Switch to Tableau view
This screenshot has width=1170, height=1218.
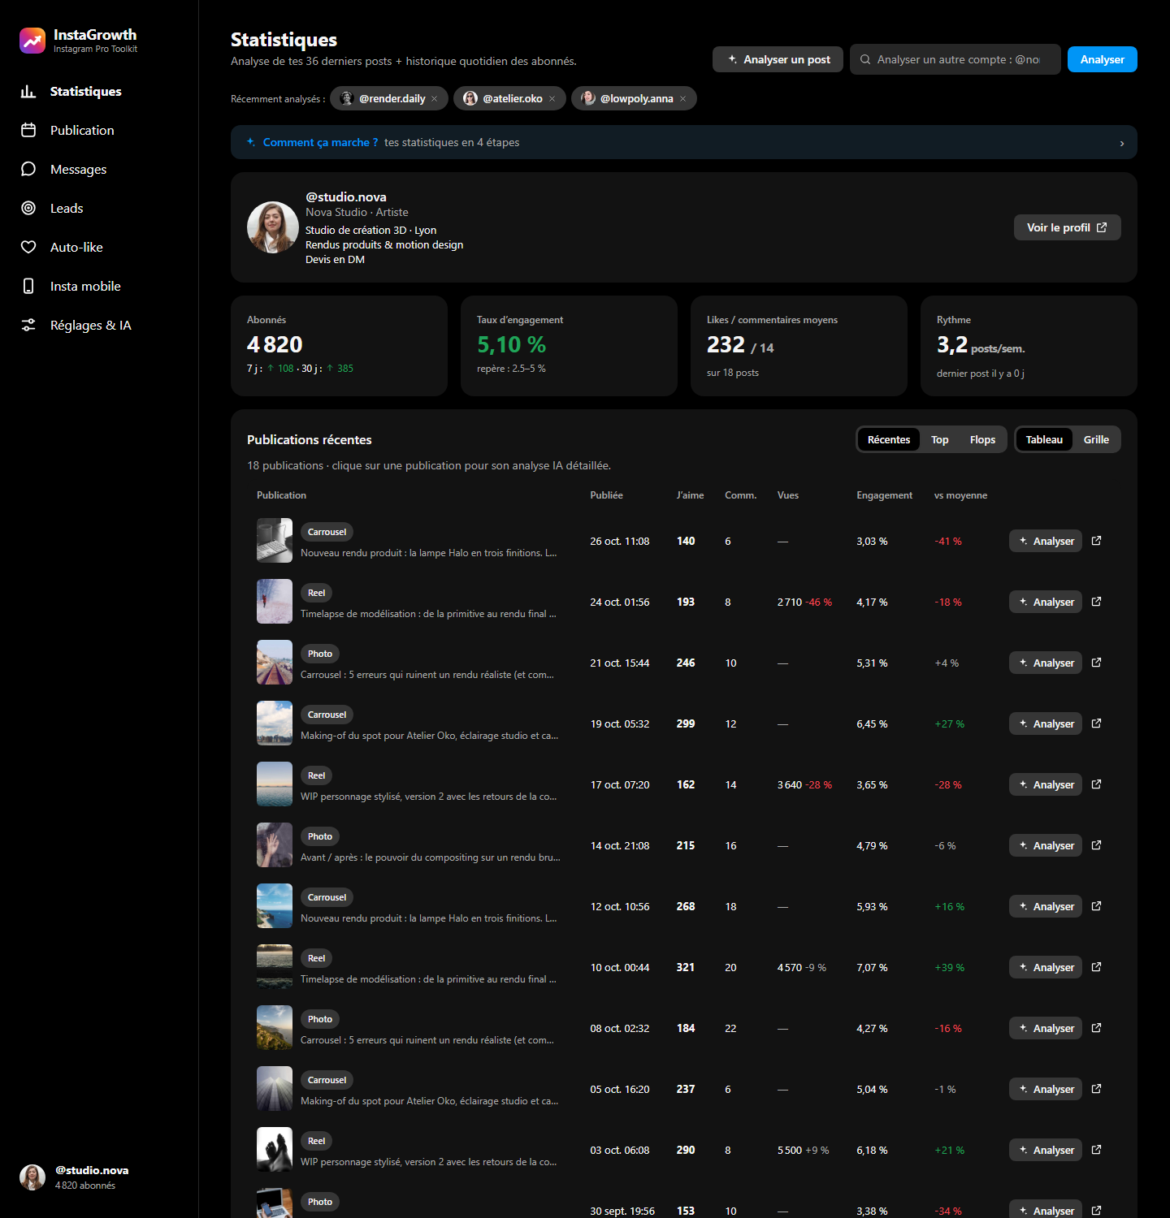click(x=1044, y=440)
